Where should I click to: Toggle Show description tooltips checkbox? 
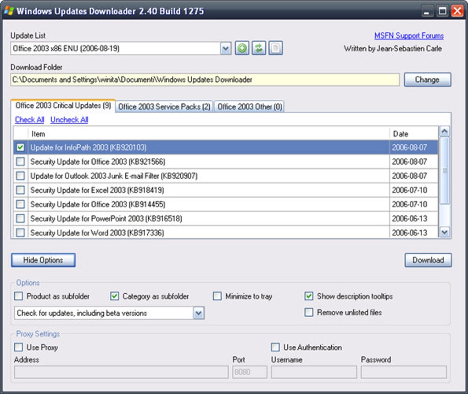click(309, 296)
